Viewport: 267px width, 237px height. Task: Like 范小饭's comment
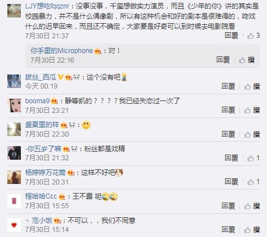tap(252, 230)
